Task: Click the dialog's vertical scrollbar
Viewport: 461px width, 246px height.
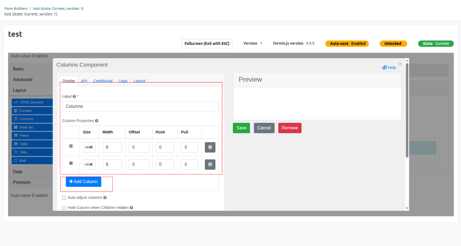Action: click(407, 109)
